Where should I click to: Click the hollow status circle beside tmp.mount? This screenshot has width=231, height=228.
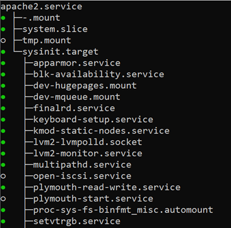click(x=3, y=40)
